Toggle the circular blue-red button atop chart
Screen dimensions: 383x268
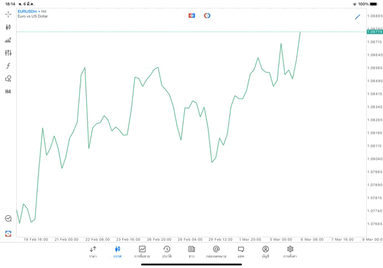207,16
